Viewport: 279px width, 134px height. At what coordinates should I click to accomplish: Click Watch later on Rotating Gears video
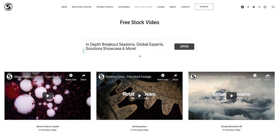coord(163,77)
